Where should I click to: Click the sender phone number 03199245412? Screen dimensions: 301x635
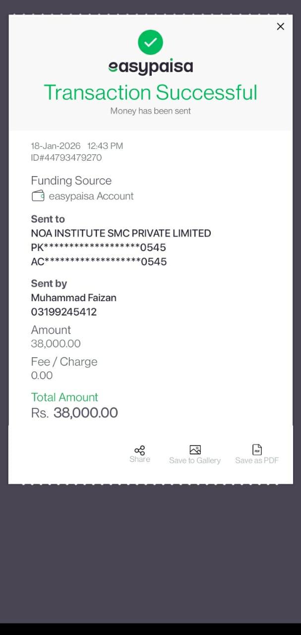pyautogui.click(x=63, y=312)
